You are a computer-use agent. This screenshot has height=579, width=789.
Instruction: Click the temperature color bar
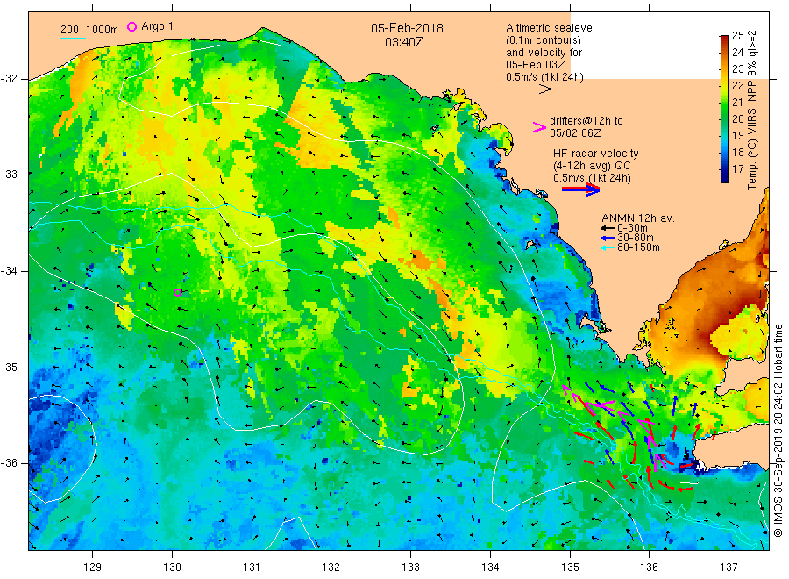tap(724, 109)
